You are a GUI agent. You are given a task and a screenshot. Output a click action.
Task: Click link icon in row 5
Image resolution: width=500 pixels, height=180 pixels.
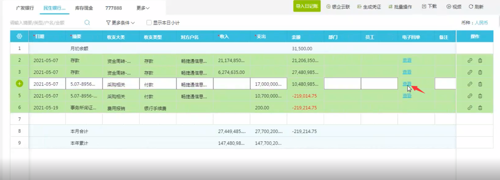(470, 96)
